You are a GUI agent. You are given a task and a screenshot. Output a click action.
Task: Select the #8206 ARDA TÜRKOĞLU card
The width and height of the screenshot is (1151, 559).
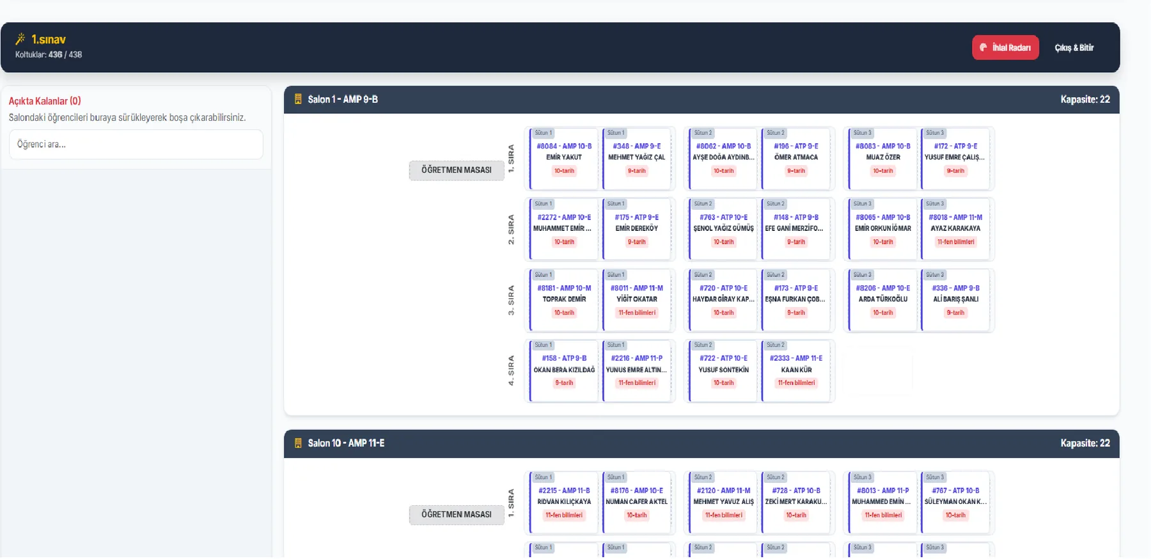[883, 301]
